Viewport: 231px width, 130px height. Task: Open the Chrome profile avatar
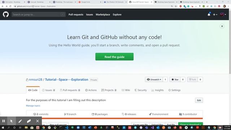(225, 6)
